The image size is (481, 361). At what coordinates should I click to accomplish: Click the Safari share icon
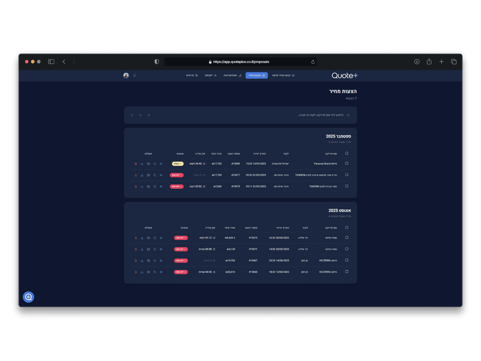tap(429, 62)
